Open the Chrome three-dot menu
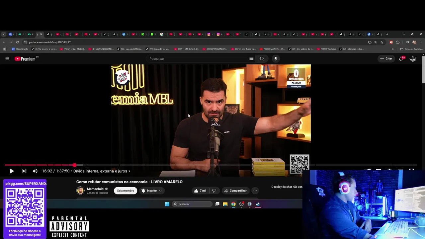The width and height of the screenshot is (425, 239). click(421, 42)
